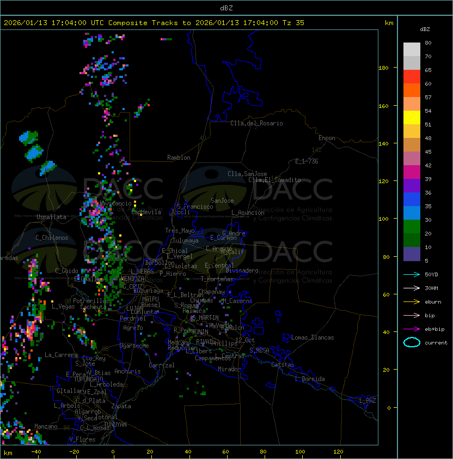Select the yellow eburn arrow in legend

pos(412,301)
